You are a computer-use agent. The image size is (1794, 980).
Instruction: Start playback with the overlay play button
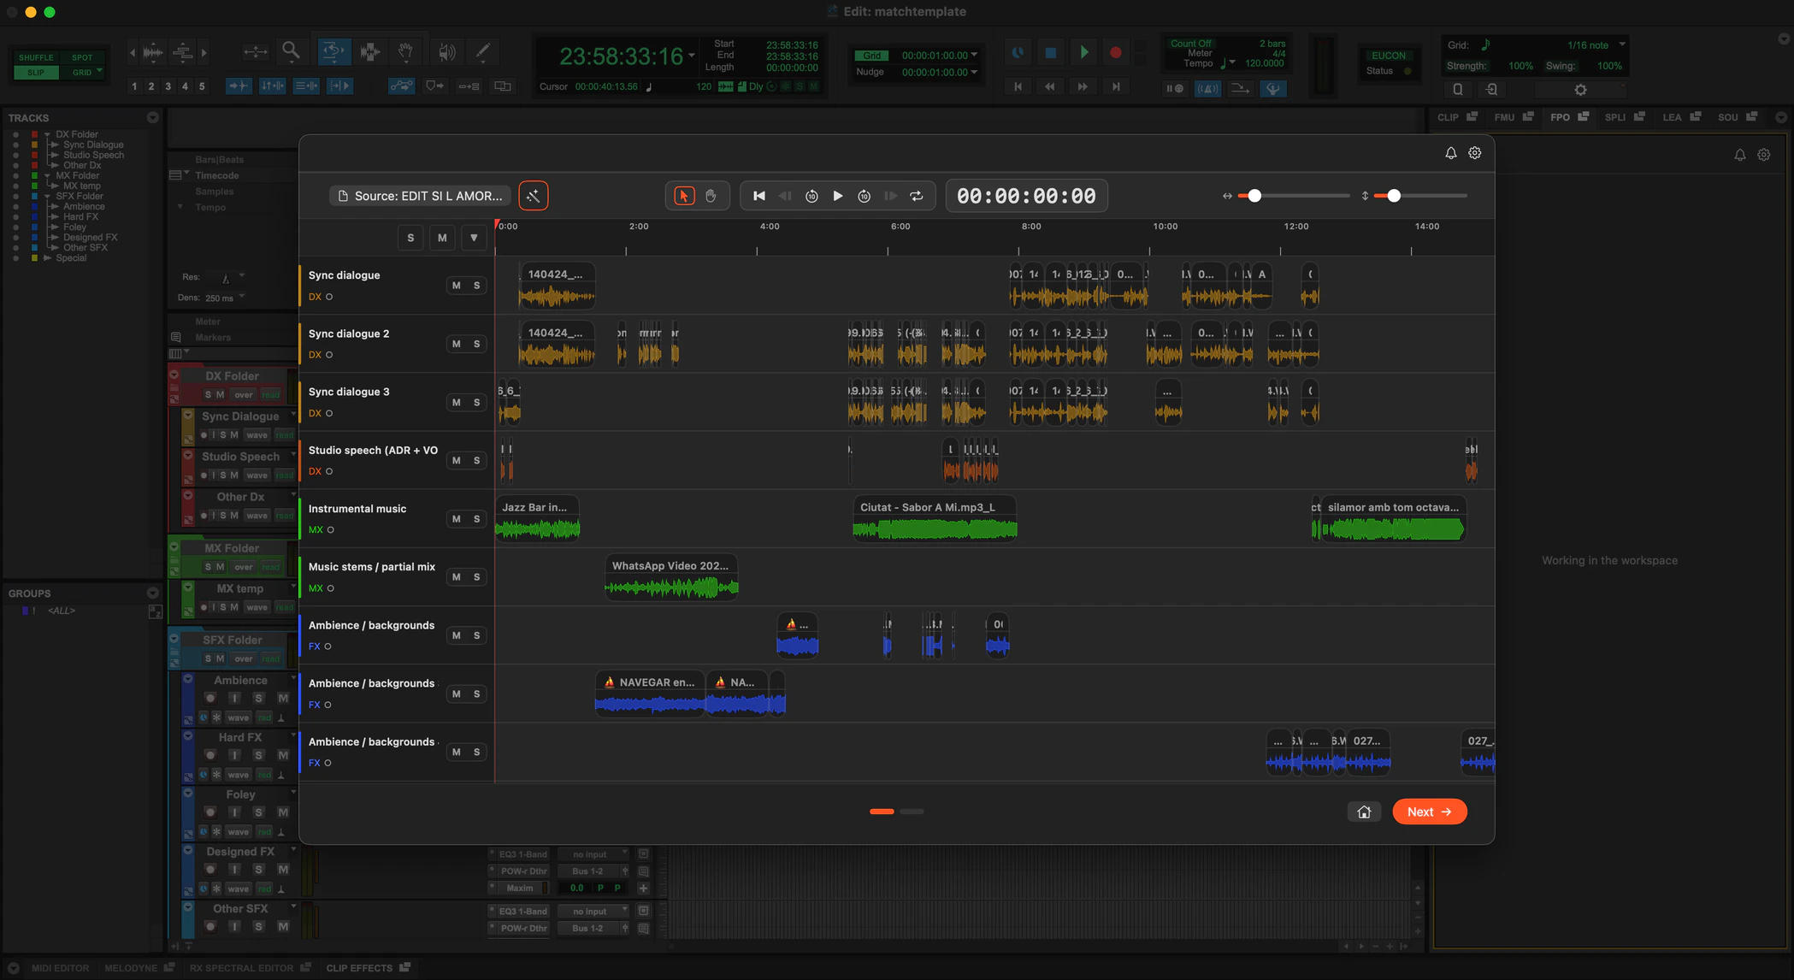coord(838,196)
